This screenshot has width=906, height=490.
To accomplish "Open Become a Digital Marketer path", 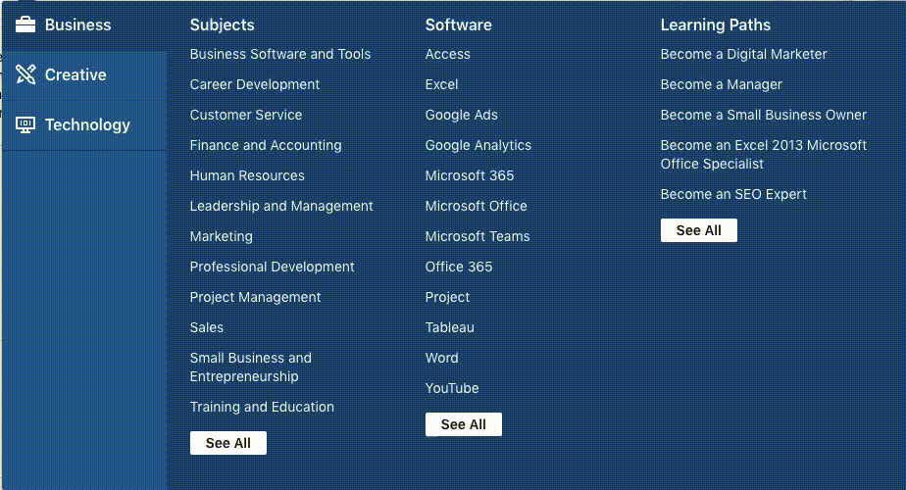I will click(743, 54).
